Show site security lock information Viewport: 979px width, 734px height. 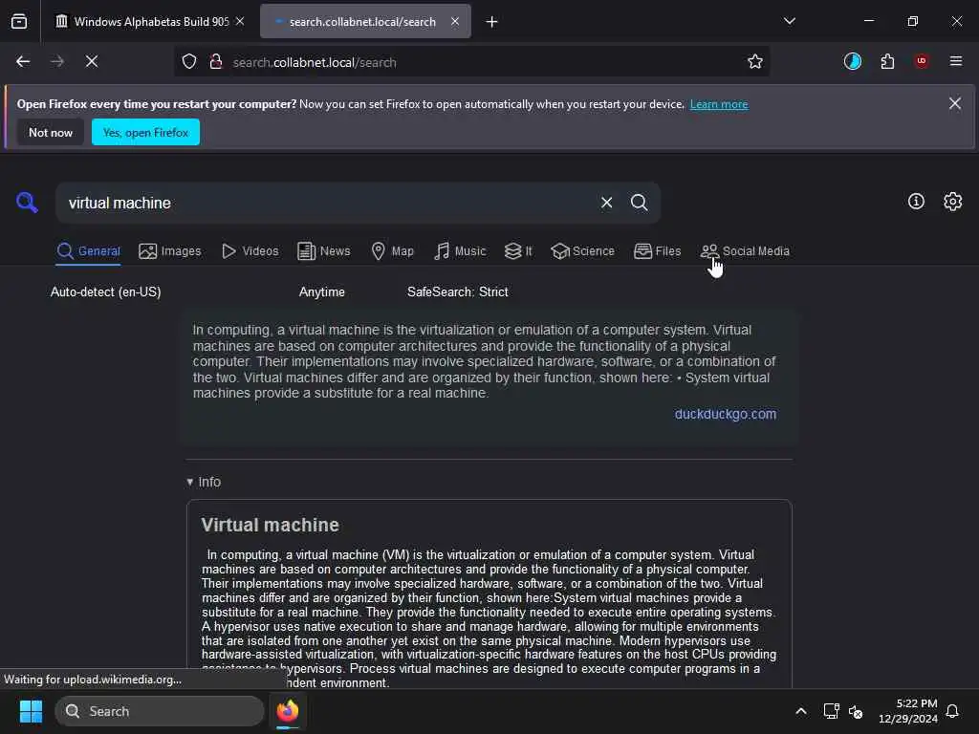tap(216, 61)
